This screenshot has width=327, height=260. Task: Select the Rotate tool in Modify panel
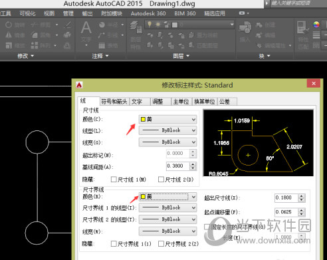tap(9, 25)
